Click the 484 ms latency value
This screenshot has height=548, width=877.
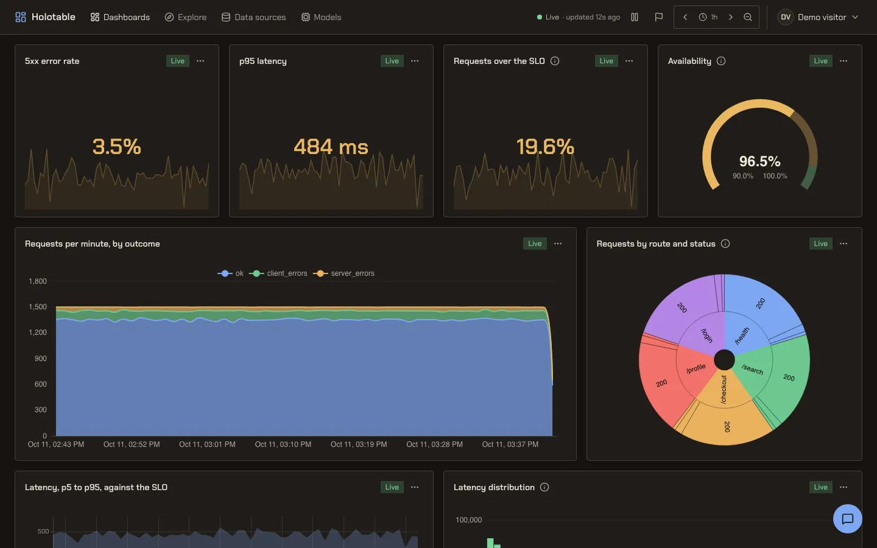(331, 147)
